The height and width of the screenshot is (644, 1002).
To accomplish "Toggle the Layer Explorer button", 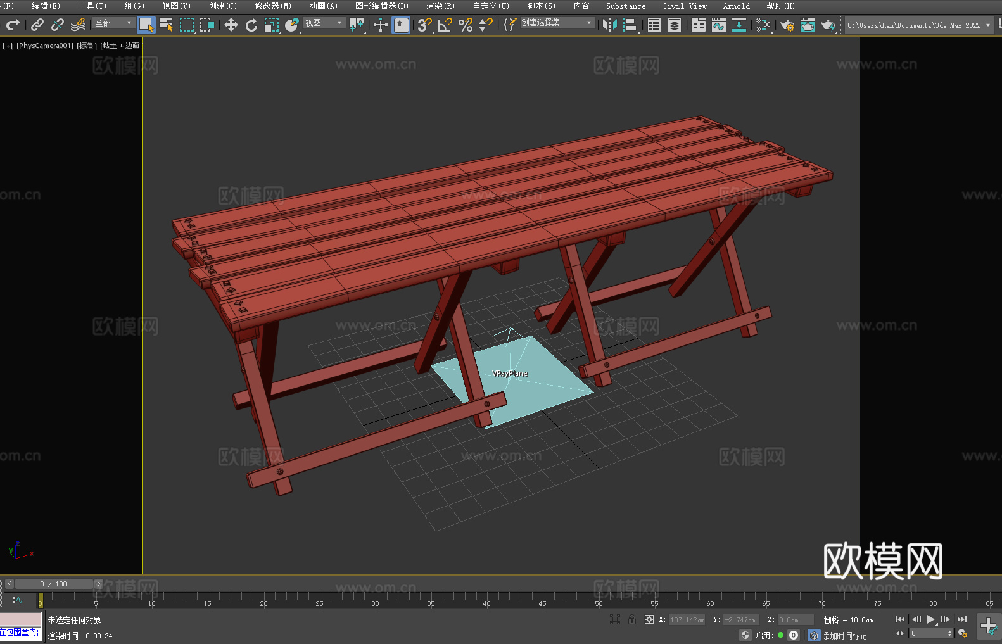I will click(675, 25).
